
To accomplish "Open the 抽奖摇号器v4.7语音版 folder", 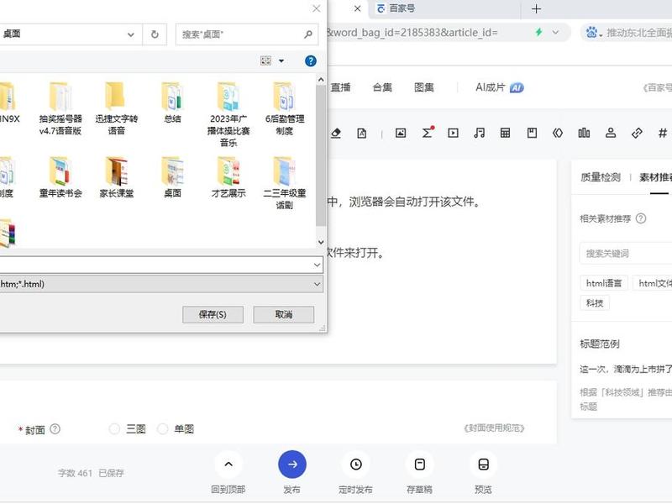I will click(x=60, y=109).
